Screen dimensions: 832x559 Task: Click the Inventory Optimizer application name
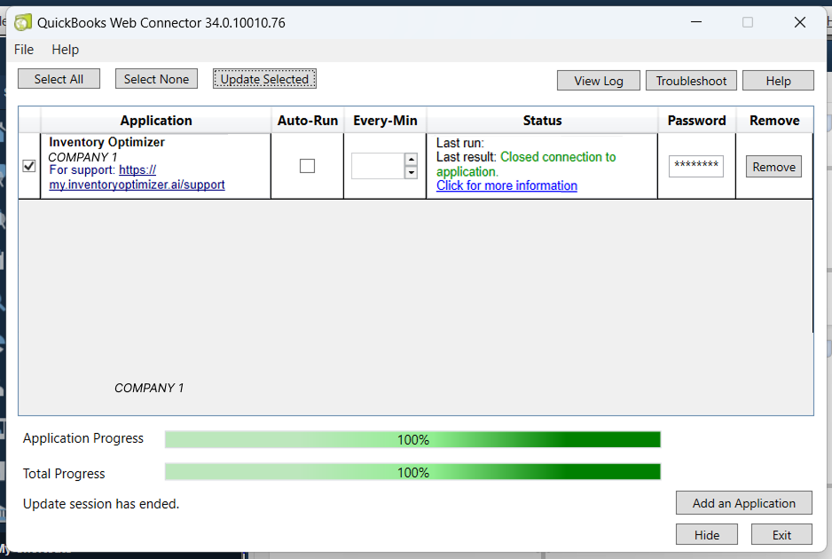coord(106,142)
